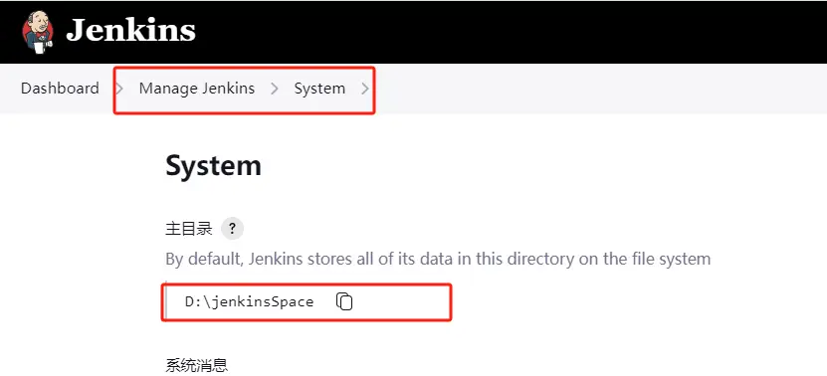The height and width of the screenshot is (376, 827).
Task: Click the Jenkins butler logo icon
Action: click(38, 32)
